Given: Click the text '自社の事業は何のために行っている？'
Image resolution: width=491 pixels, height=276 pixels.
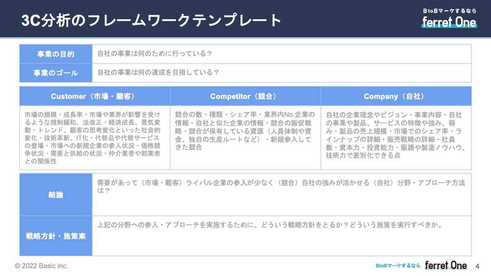Looking at the screenshot, I should coord(154,54).
